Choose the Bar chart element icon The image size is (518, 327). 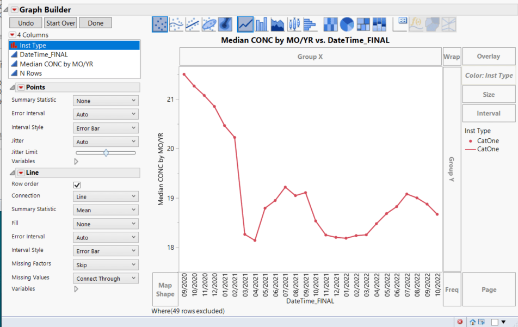(x=261, y=24)
